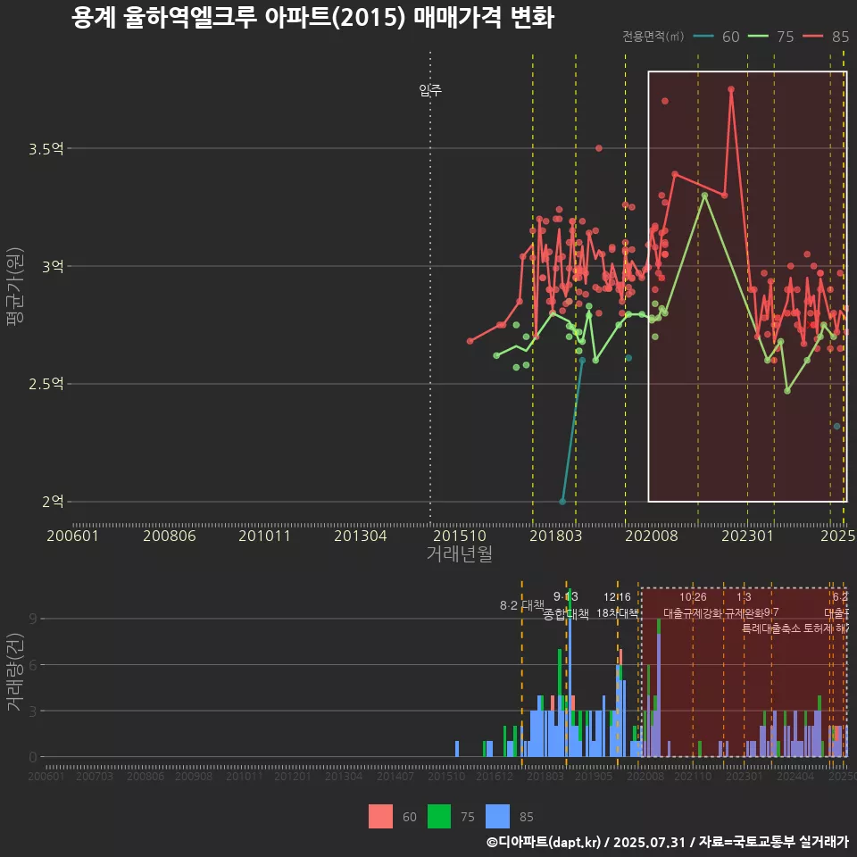Click 201905 on the volume chart x-axis

point(594,776)
